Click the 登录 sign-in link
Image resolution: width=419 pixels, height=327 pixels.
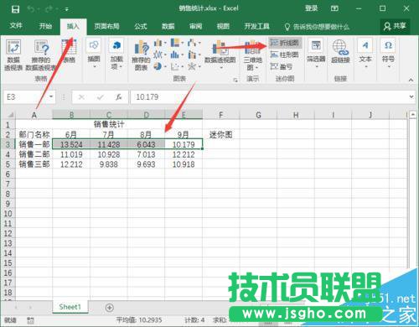coord(311,8)
